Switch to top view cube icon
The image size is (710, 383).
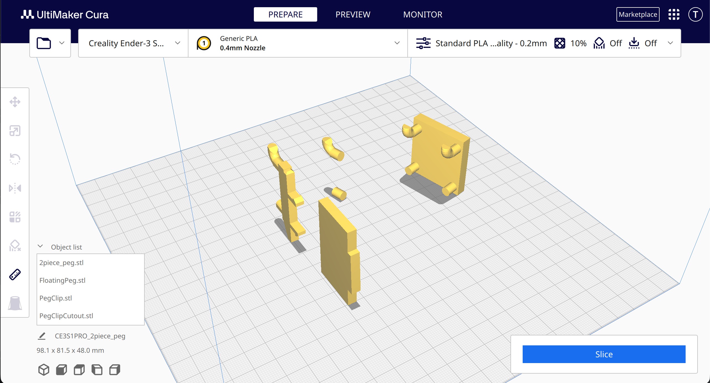pyautogui.click(x=79, y=370)
